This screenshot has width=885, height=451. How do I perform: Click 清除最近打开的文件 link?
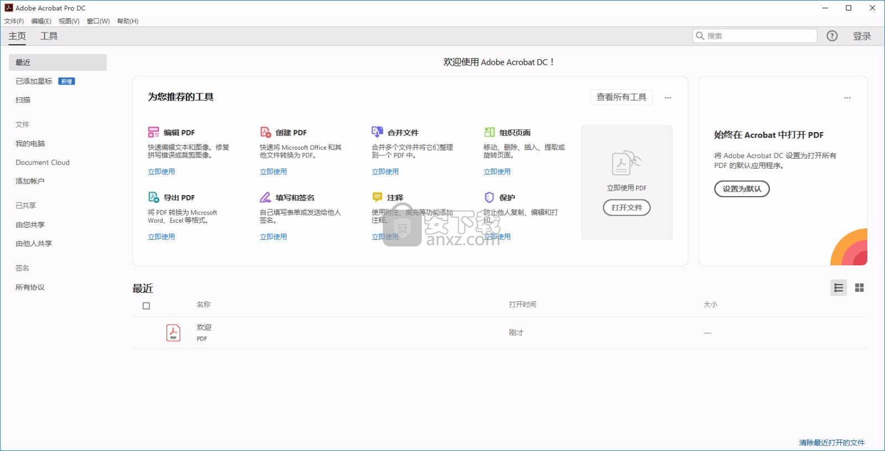point(832,443)
